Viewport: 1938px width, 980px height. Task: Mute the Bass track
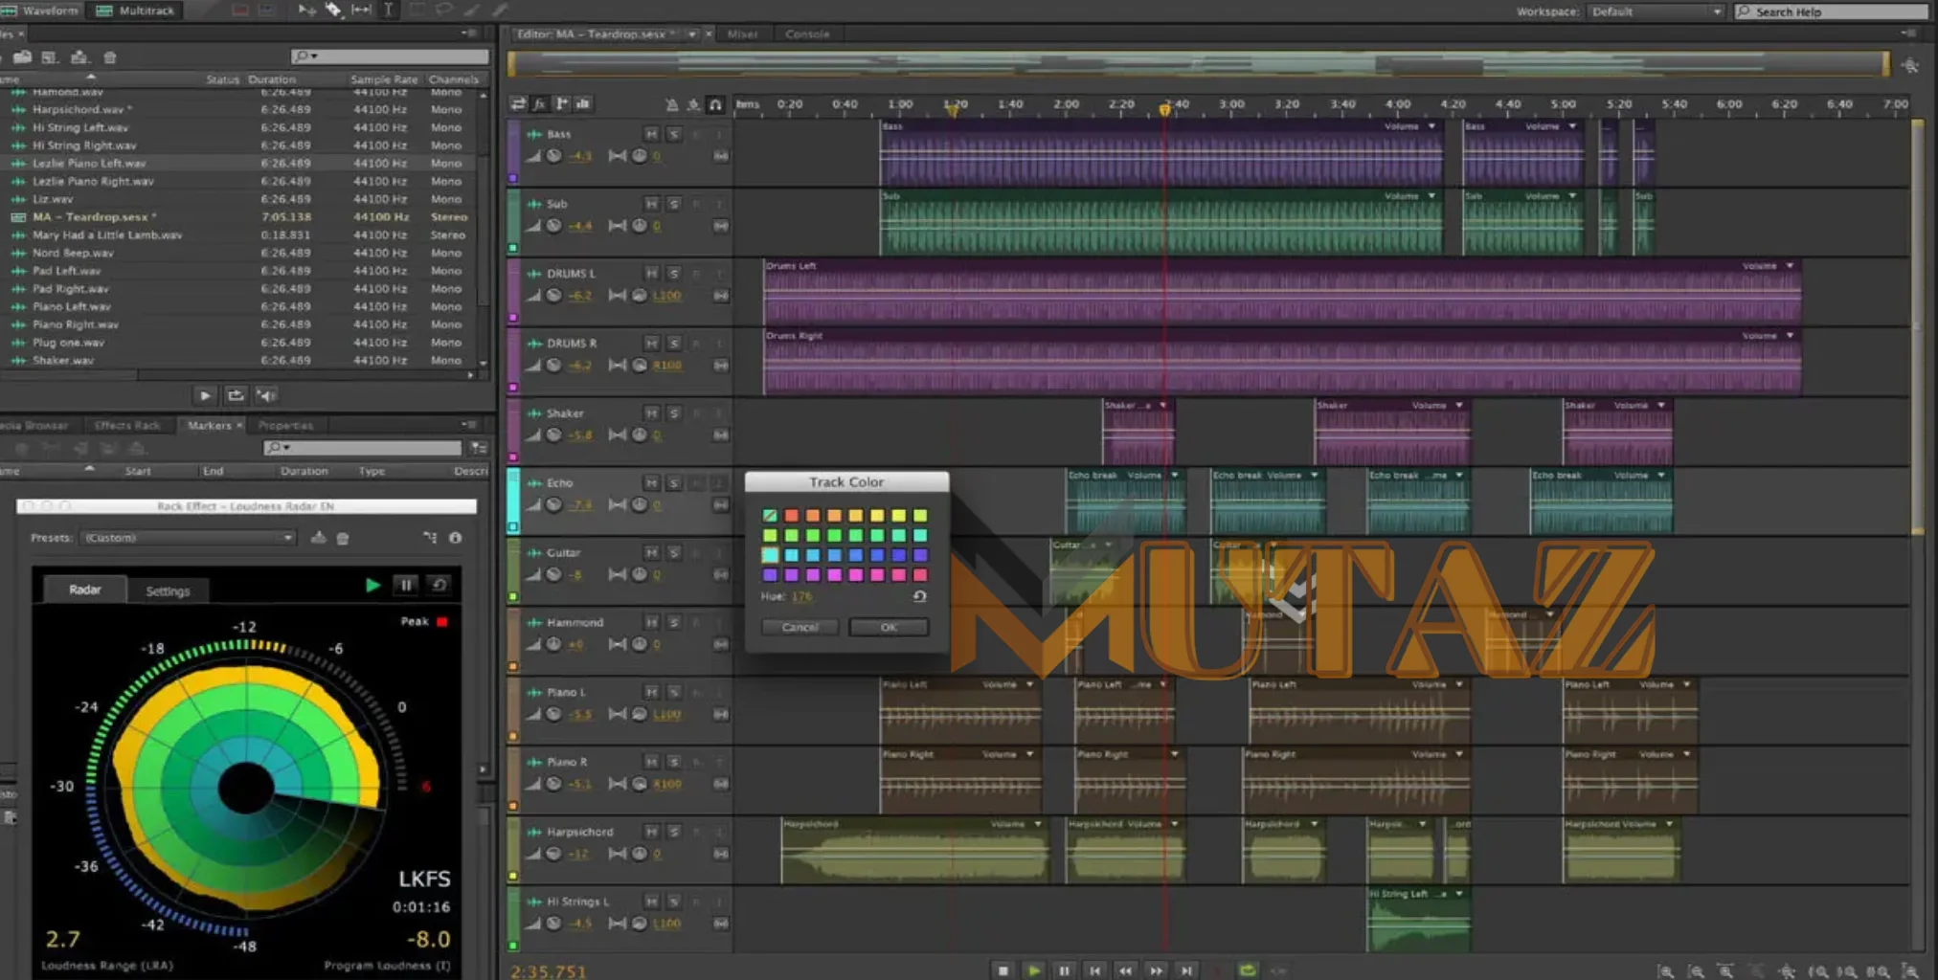pos(651,134)
